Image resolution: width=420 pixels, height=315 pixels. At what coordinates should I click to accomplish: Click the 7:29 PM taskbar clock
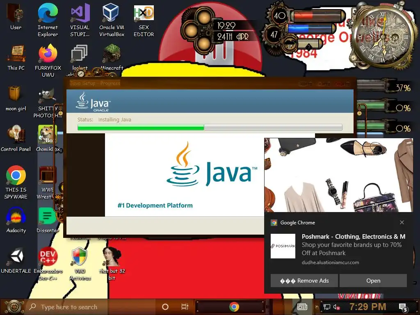(368, 307)
